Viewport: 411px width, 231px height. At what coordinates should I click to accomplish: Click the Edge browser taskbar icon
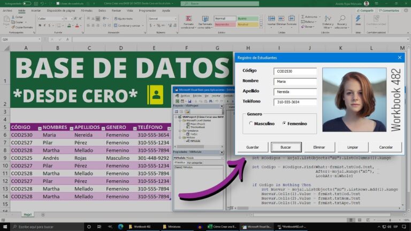click(120, 227)
